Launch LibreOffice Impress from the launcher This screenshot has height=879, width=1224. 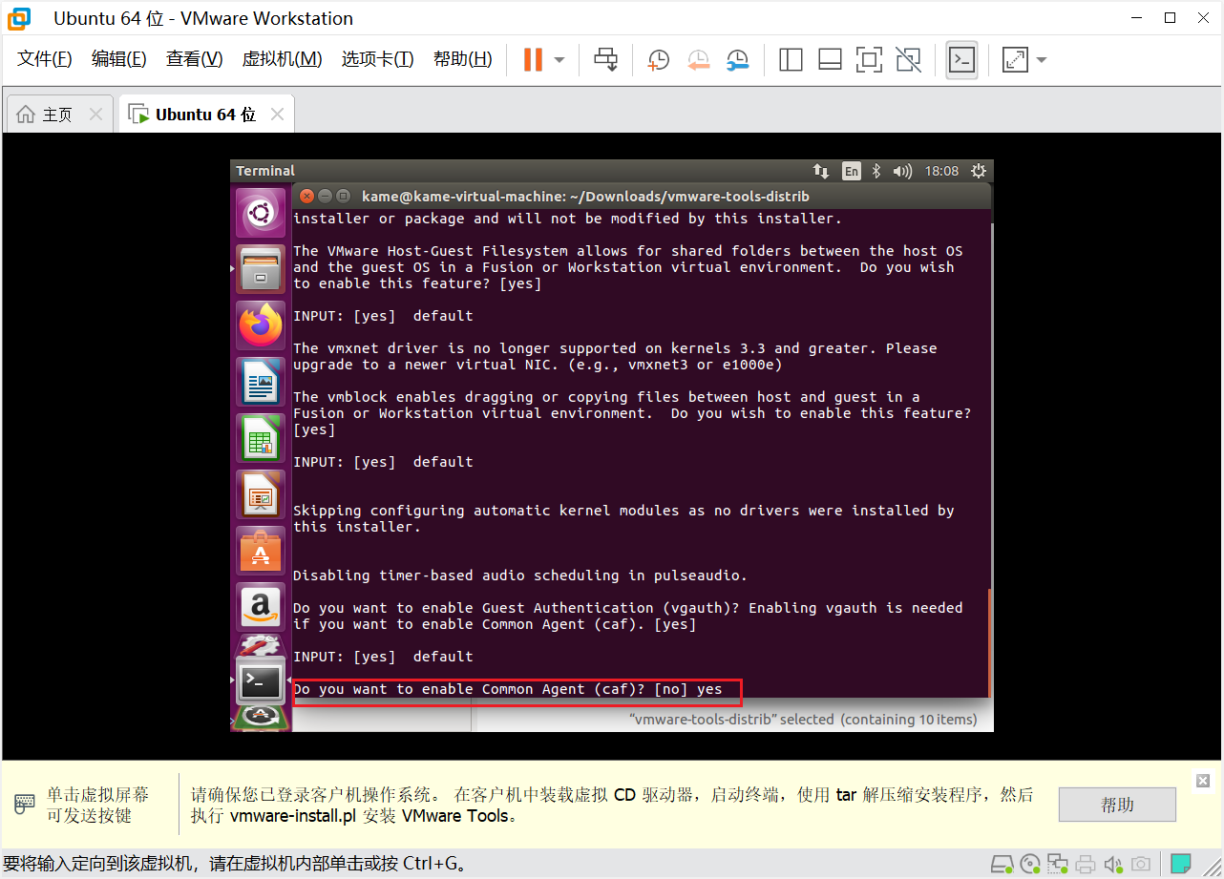pyautogui.click(x=261, y=494)
